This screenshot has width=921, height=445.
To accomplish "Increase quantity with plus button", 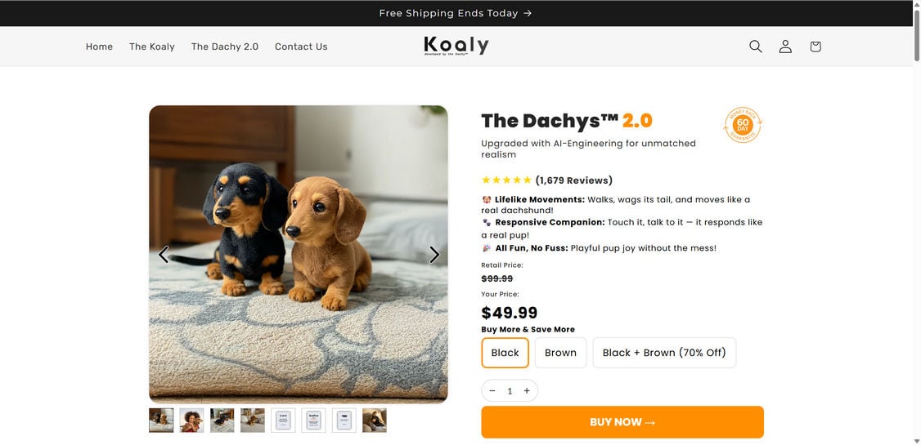I will click(527, 391).
